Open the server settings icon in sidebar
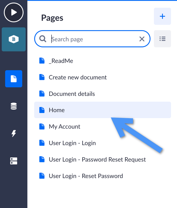Viewport: 177px width, 208px height. tap(14, 161)
